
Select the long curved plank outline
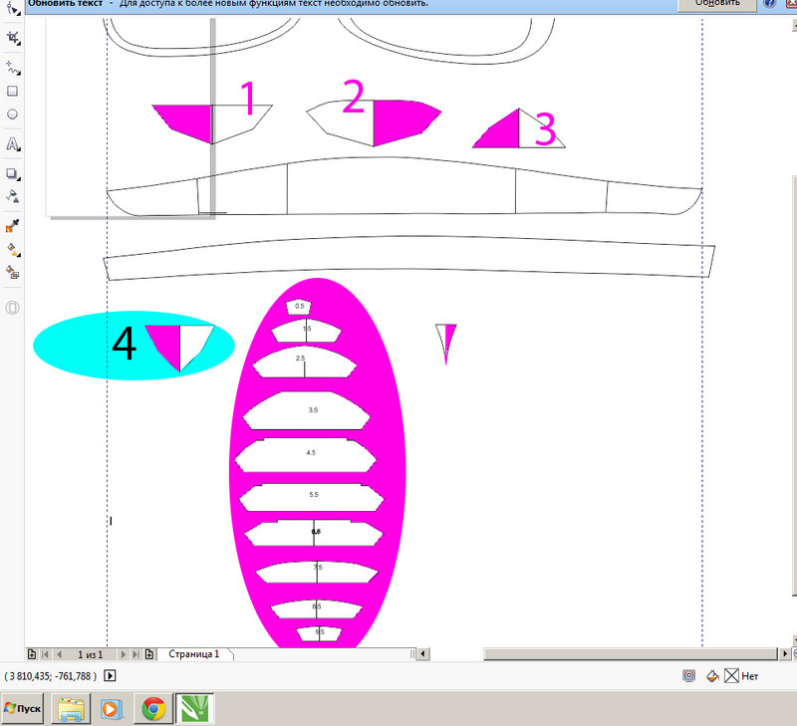[x=408, y=258]
